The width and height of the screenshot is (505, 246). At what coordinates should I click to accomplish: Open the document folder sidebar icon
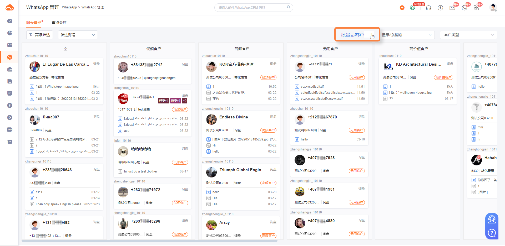(10, 81)
